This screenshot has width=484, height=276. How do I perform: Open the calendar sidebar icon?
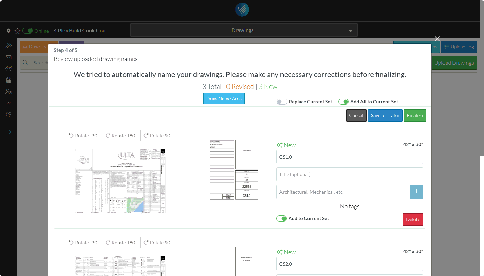pos(9,80)
